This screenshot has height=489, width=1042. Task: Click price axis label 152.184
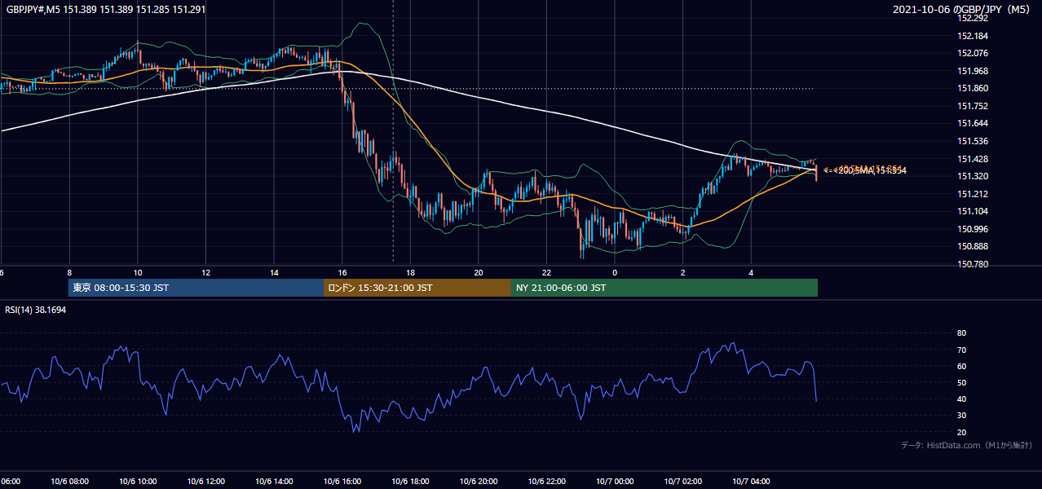(973, 36)
